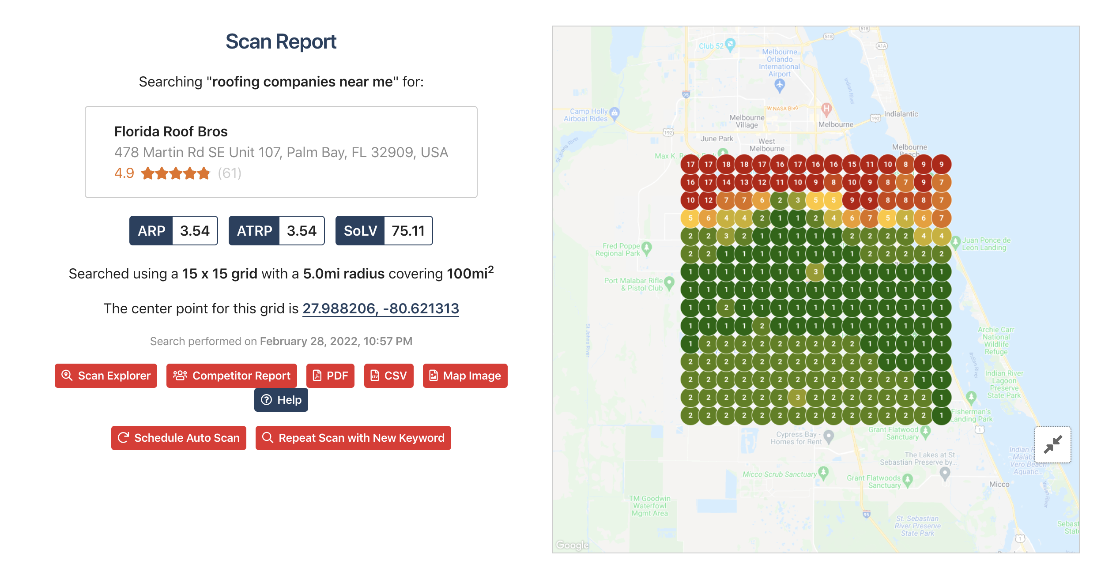Click the Google logo on the map

(x=572, y=545)
